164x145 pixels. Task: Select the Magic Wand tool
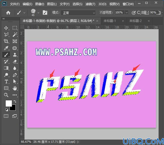pos(15,35)
